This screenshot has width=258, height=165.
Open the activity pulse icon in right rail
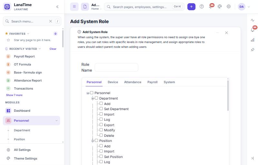[x=253, y=20]
